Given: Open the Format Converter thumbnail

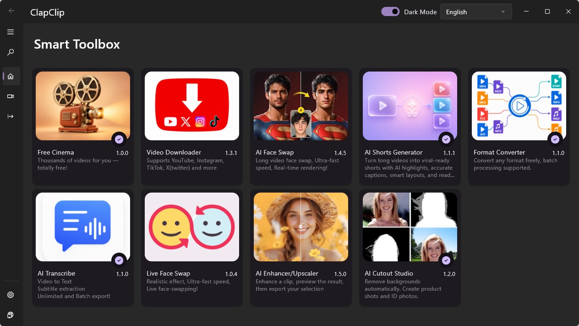Looking at the screenshot, I should (519, 106).
